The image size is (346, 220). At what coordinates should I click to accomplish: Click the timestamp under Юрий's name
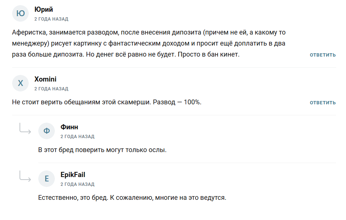click(51, 19)
